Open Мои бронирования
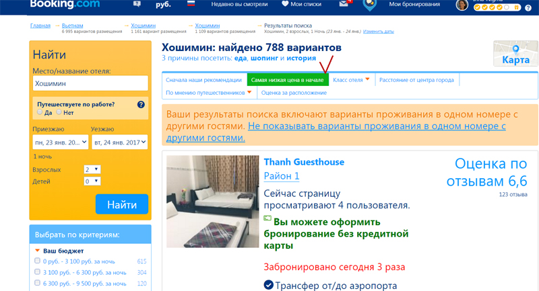The width and height of the screenshot is (539, 291). 414,4
